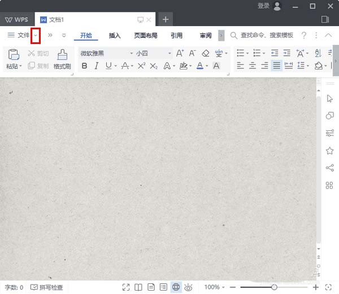The image size is (339, 294).
Task: Open the share icon in right sidebar
Action: 329,168
